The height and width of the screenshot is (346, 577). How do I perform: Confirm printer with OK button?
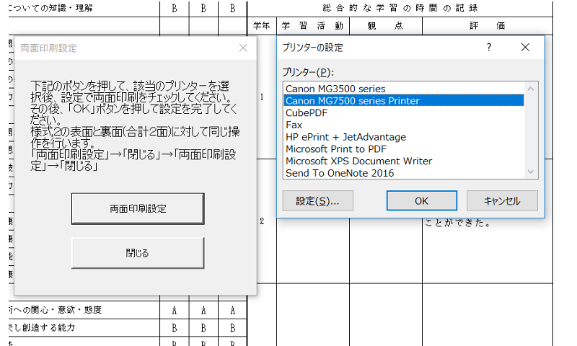pyautogui.click(x=421, y=200)
